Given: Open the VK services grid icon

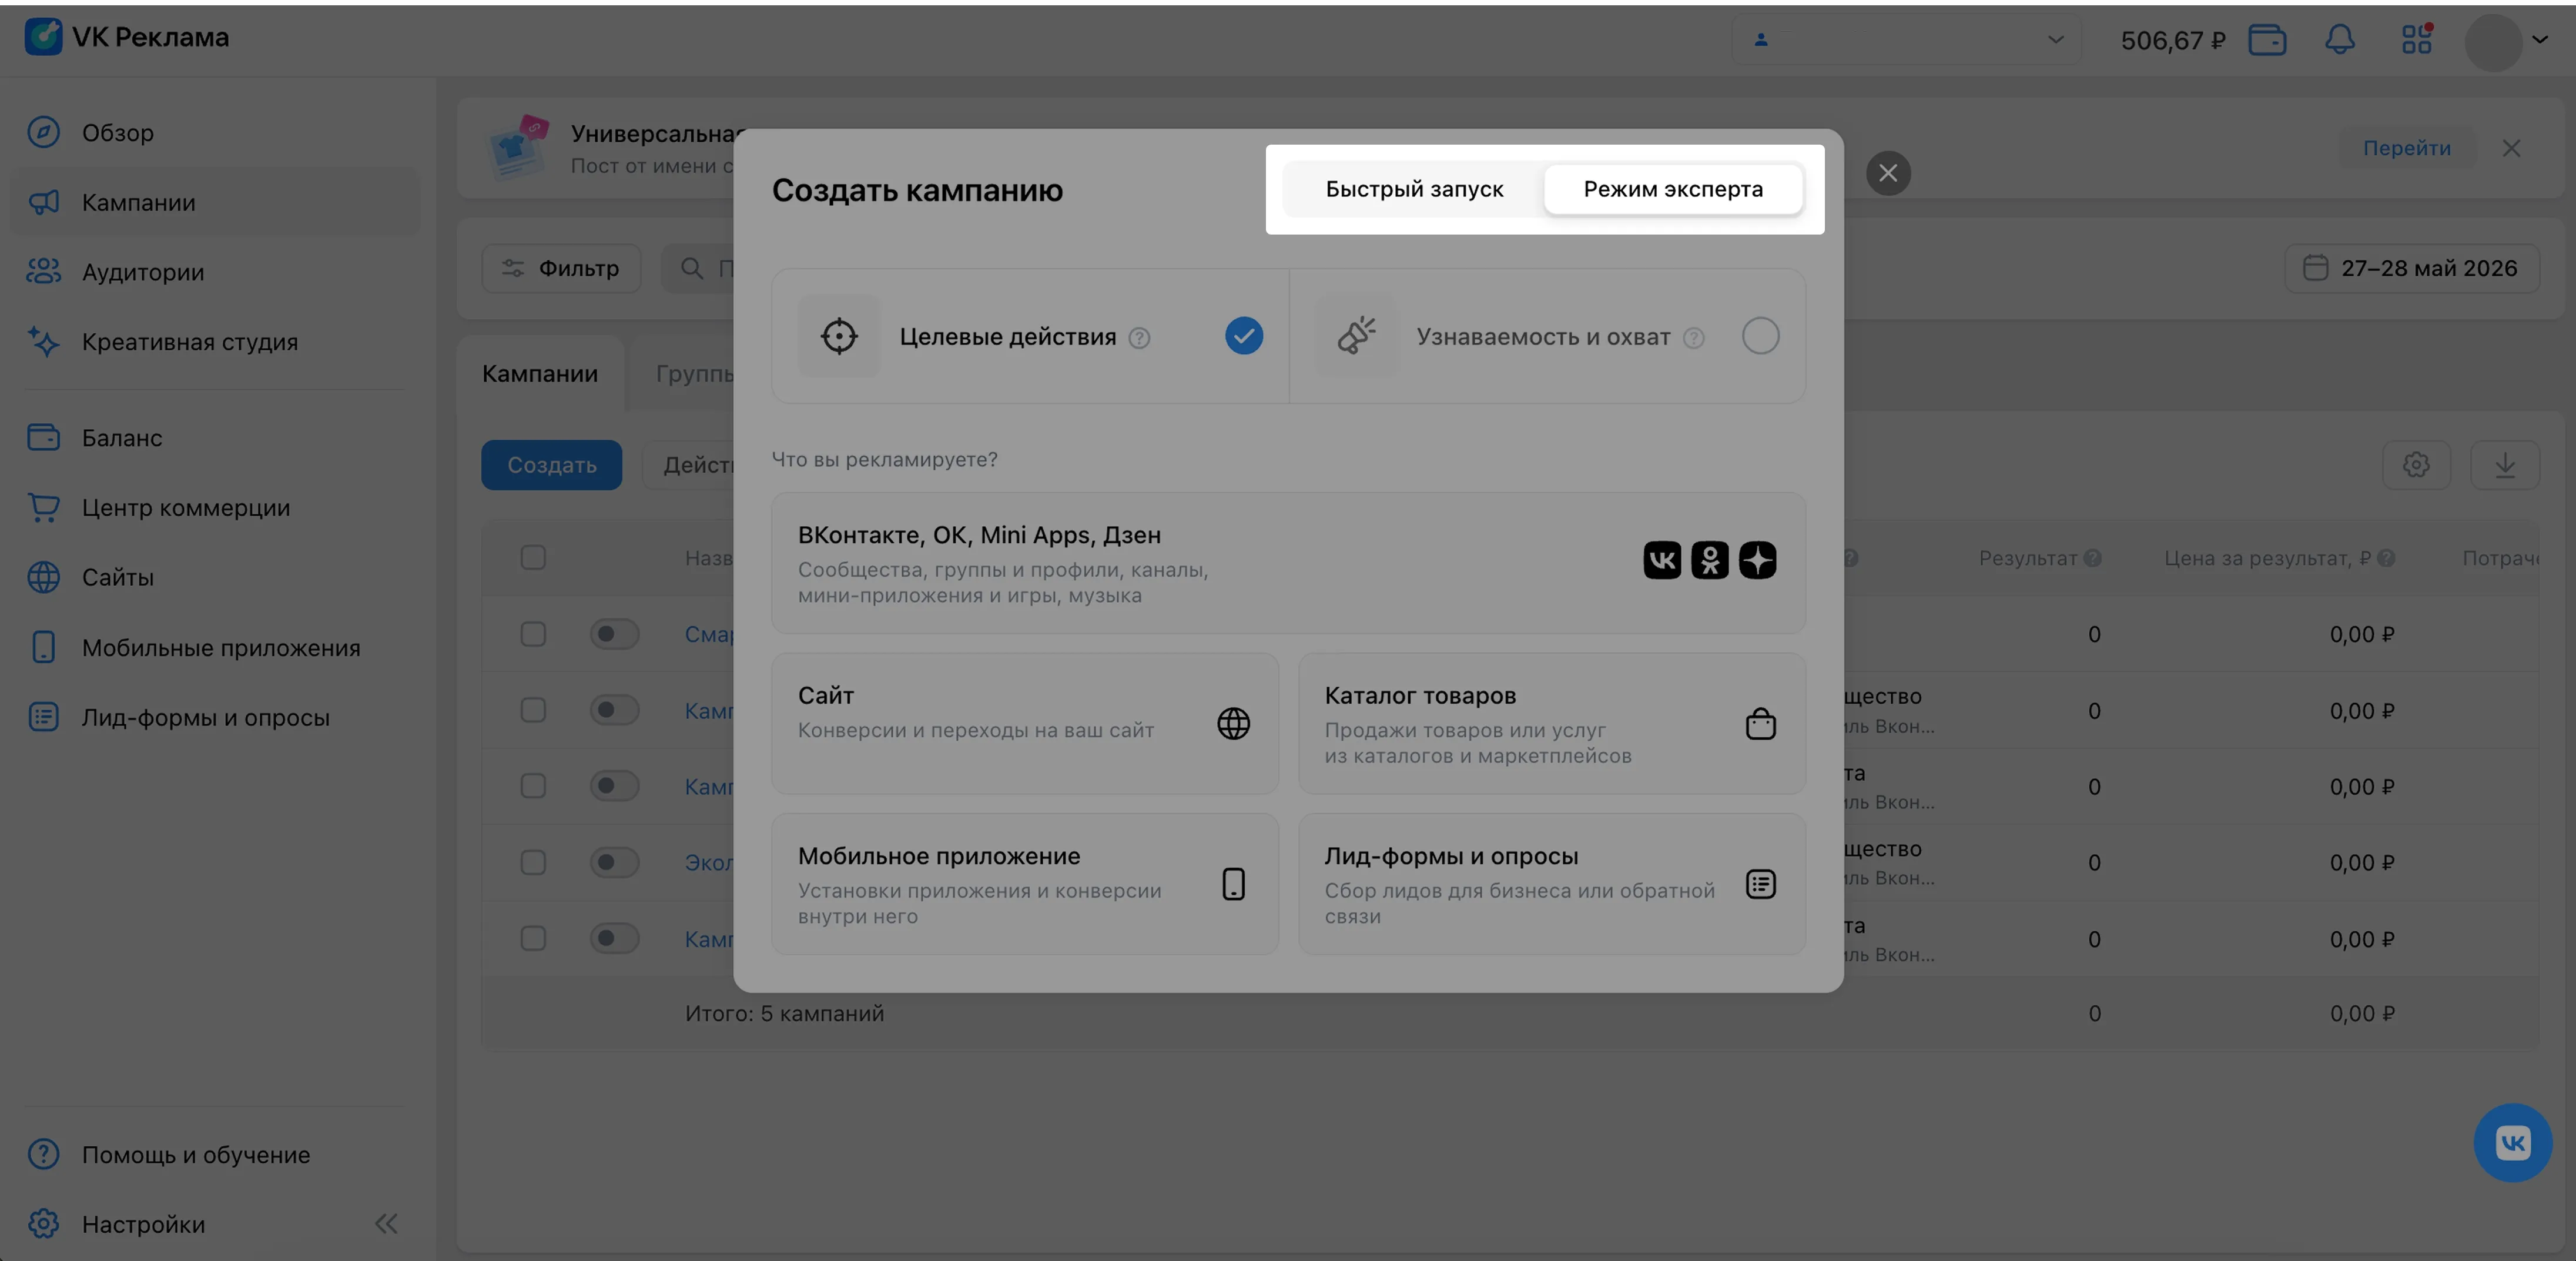Looking at the screenshot, I should pos(2417,39).
